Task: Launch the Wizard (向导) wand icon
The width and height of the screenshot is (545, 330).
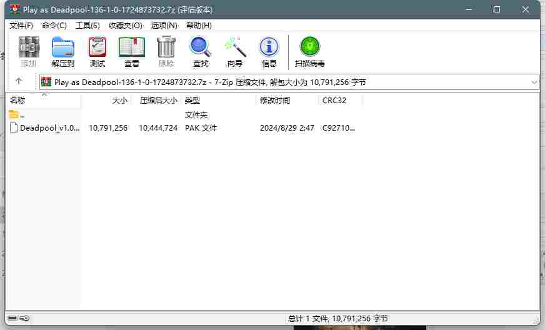Action: tap(235, 51)
